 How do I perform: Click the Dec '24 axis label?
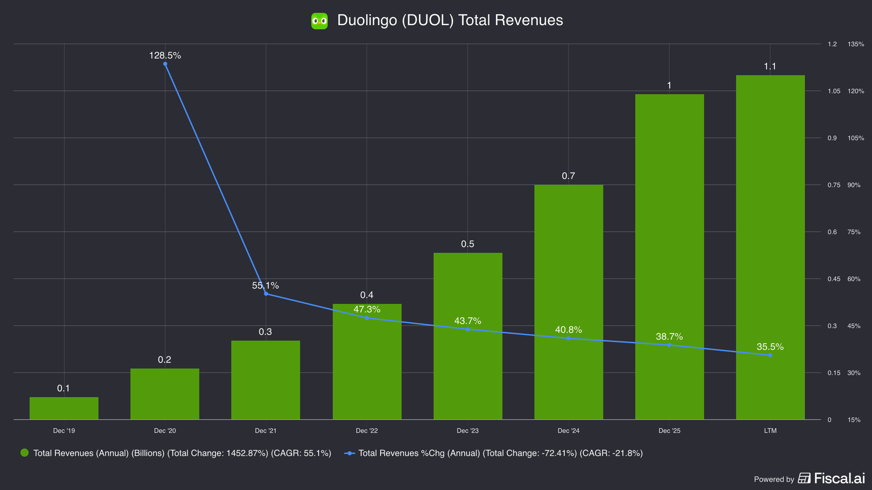[x=569, y=431]
